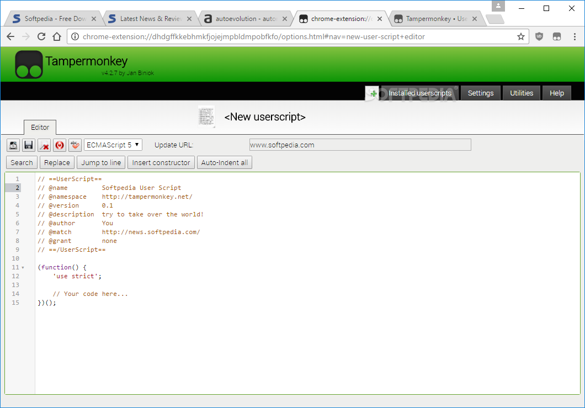Click the red power reset icon
585x408 pixels.
click(x=60, y=145)
